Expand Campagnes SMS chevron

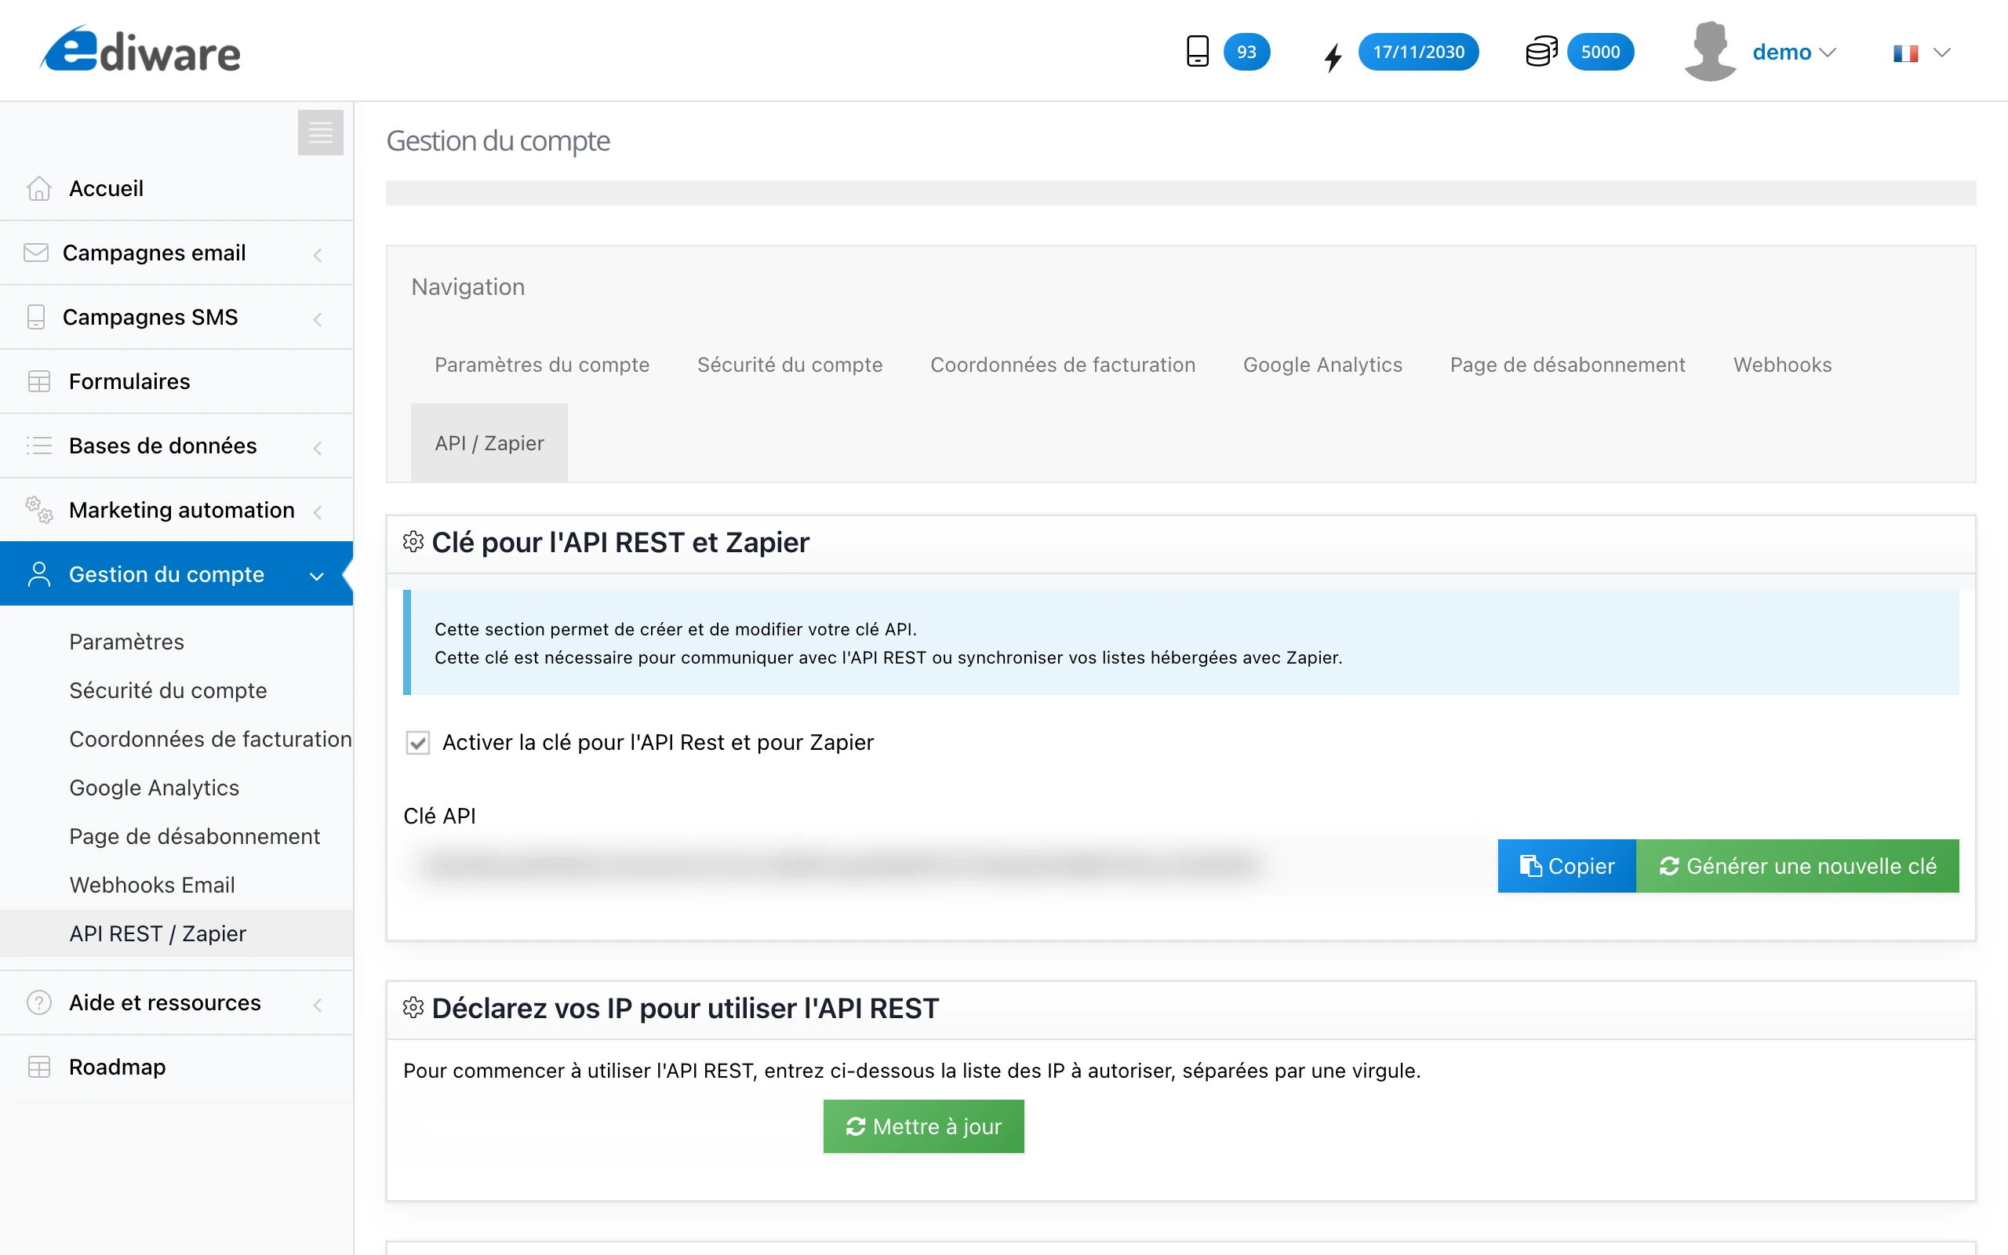tap(317, 319)
